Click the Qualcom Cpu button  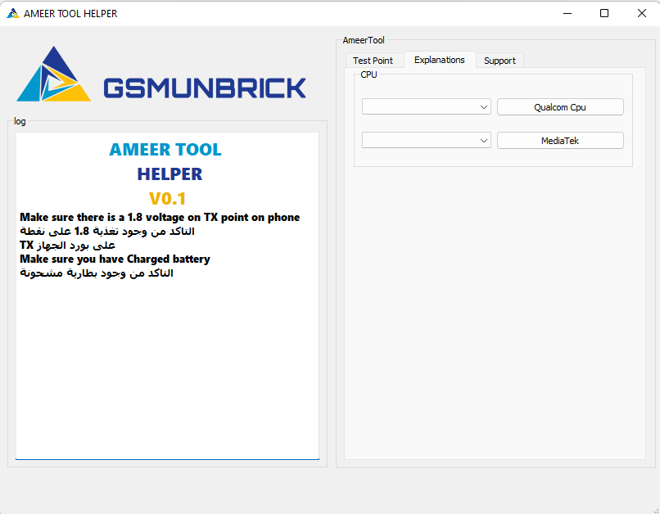pos(560,106)
